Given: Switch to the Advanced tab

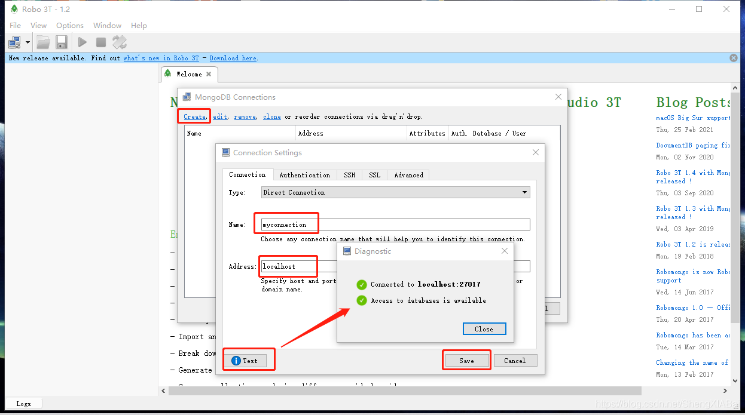Looking at the screenshot, I should [x=409, y=175].
